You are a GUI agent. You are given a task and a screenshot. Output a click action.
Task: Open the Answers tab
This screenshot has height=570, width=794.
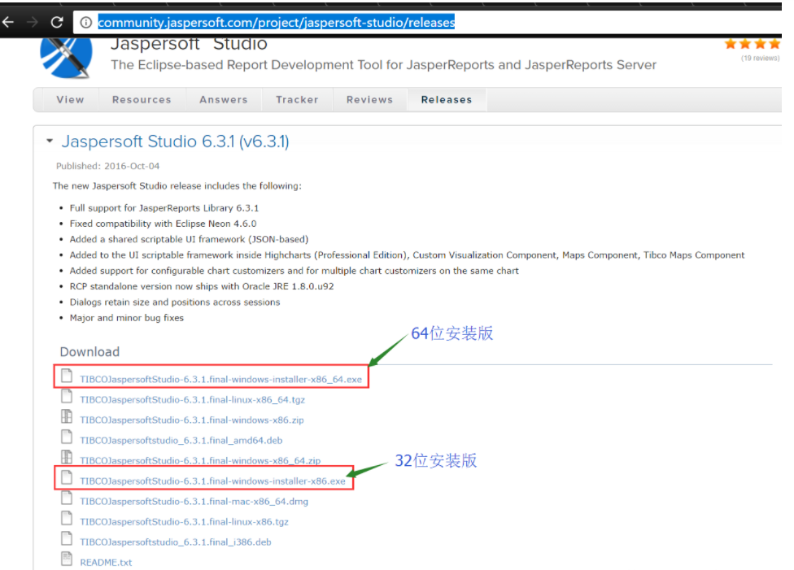pyautogui.click(x=223, y=100)
